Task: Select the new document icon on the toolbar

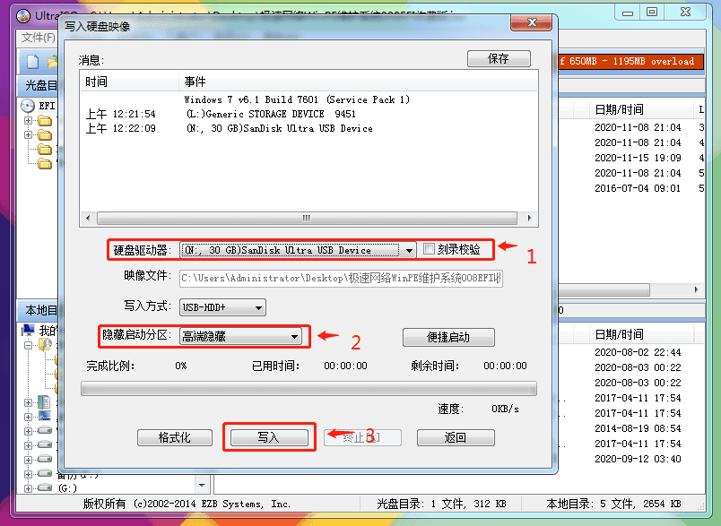Action: point(33,60)
